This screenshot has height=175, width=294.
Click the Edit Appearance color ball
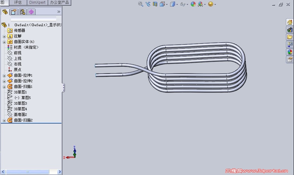click(193, 4)
